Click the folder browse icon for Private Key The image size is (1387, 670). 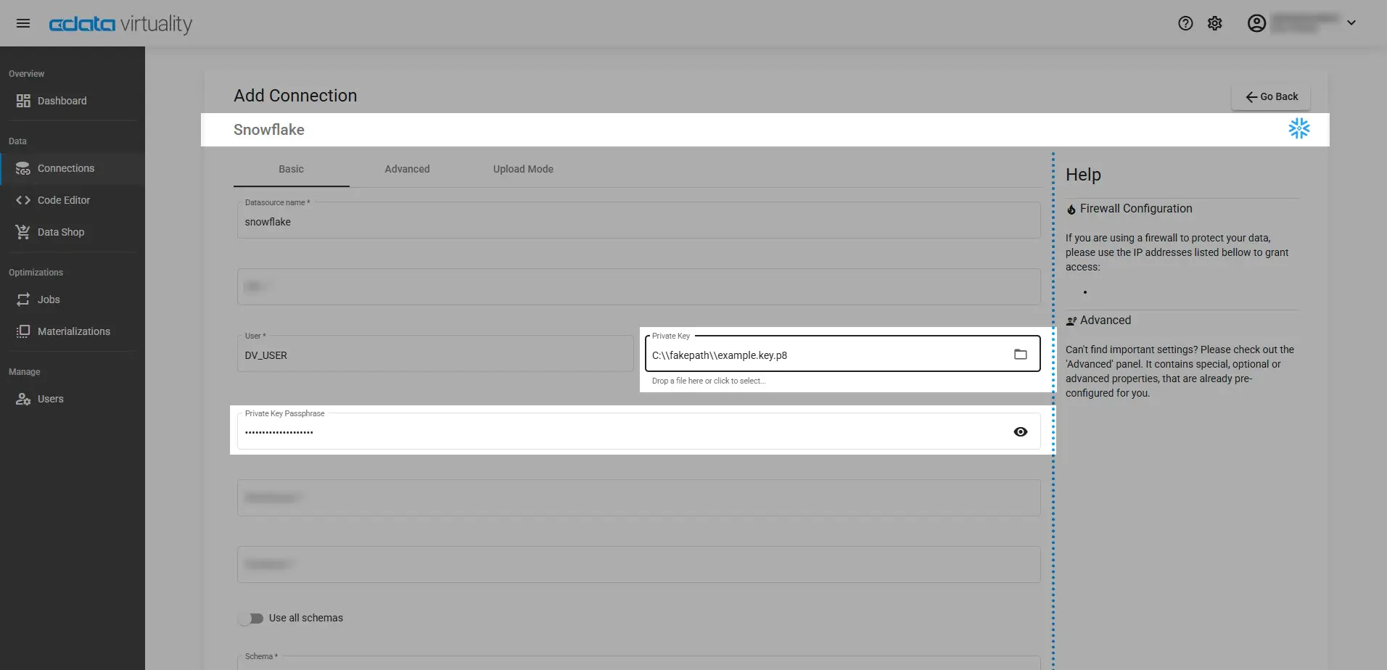pyautogui.click(x=1021, y=355)
